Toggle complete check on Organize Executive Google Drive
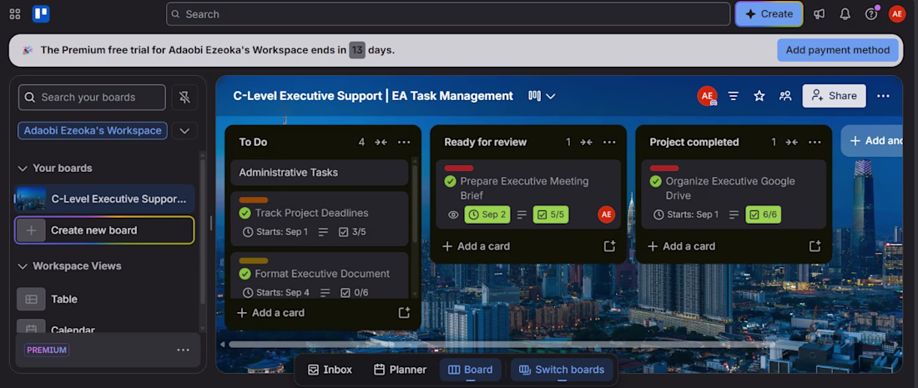Screen dimensions: 918x388 pyautogui.click(x=656, y=181)
